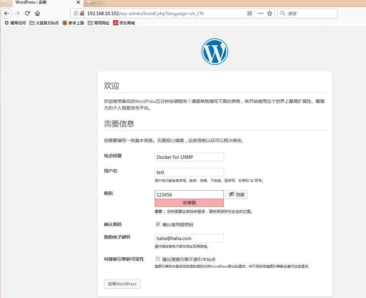The height and width of the screenshot is (298, 366).
Task: Bookmark this page with the star
Action: click(x=270, y=13)
